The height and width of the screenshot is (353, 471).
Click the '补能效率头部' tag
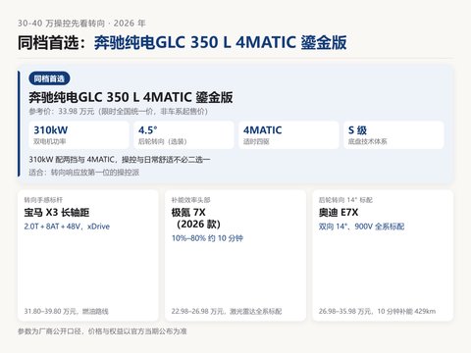(x=191, y=200)
